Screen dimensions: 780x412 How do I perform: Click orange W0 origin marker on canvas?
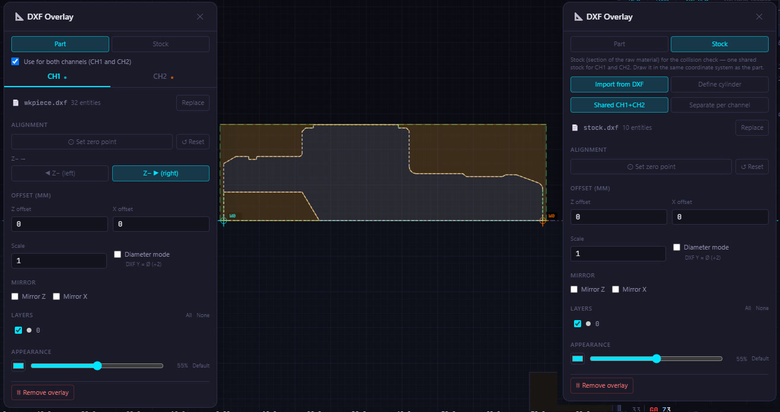pyautogui.click(x=543, y=221)
